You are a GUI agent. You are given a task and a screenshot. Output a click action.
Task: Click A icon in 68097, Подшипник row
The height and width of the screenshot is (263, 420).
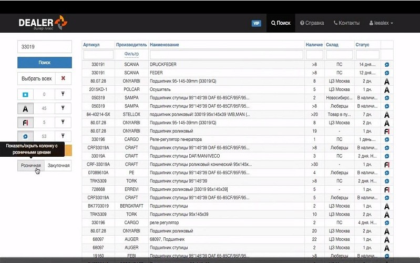click(x=387, y=240)
